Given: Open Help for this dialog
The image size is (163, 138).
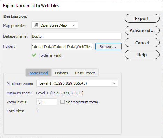Looking at the screenshot, I should tap(142, 55).
